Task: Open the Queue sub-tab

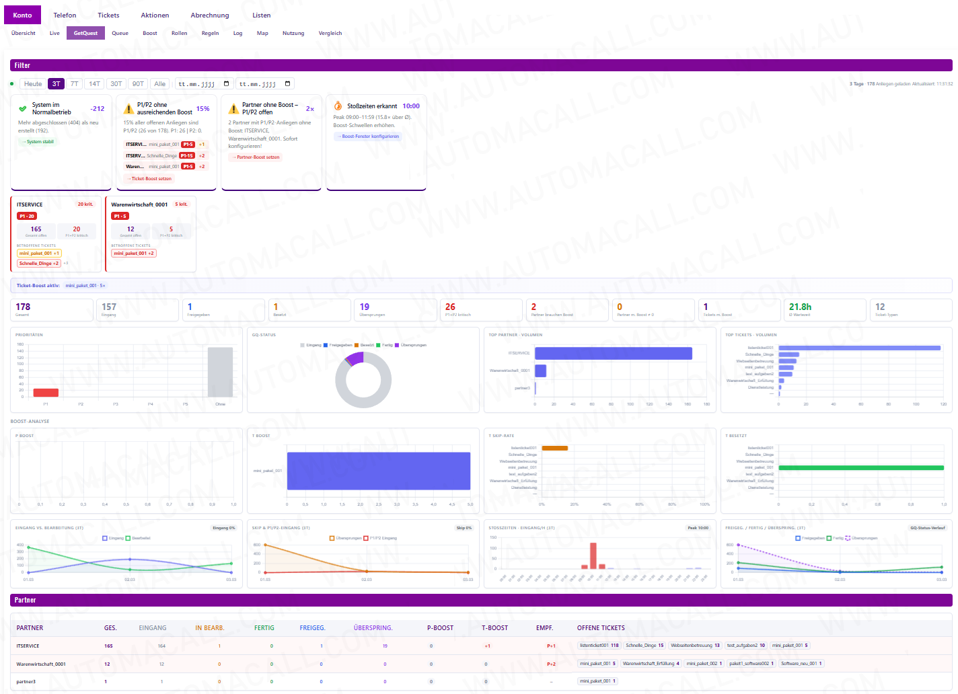Action: pos(120,33)
